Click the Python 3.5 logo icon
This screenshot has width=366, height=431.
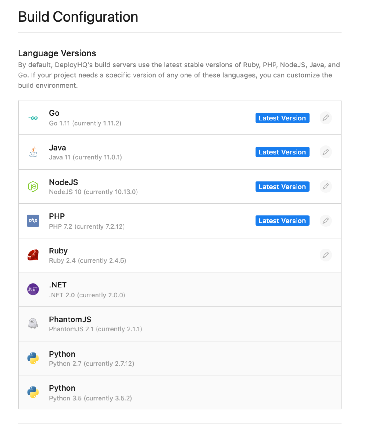click(33, 392)
